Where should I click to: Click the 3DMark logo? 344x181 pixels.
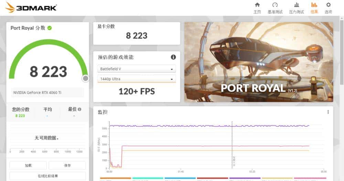[31, 8]
